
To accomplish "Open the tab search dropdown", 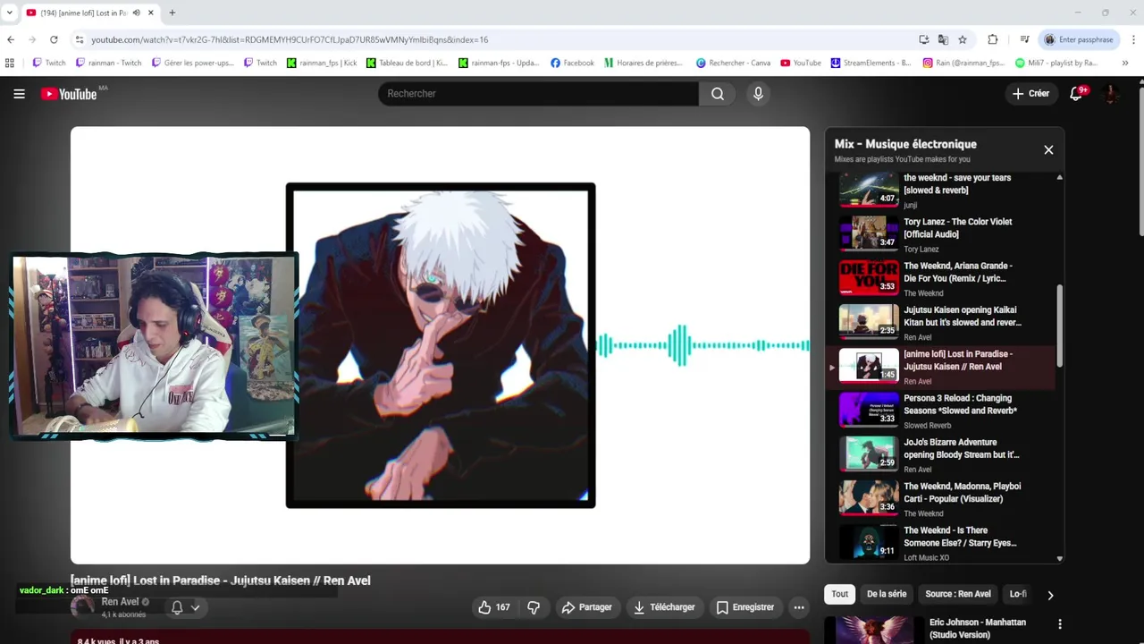I will click(10, 13).
